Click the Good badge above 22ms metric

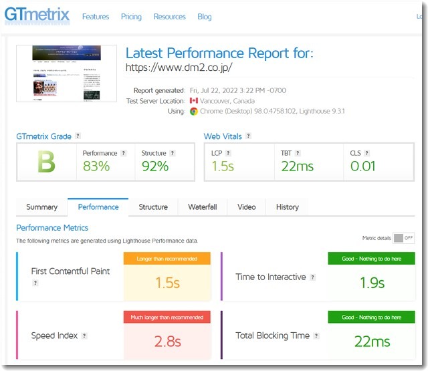coord(372,318)
